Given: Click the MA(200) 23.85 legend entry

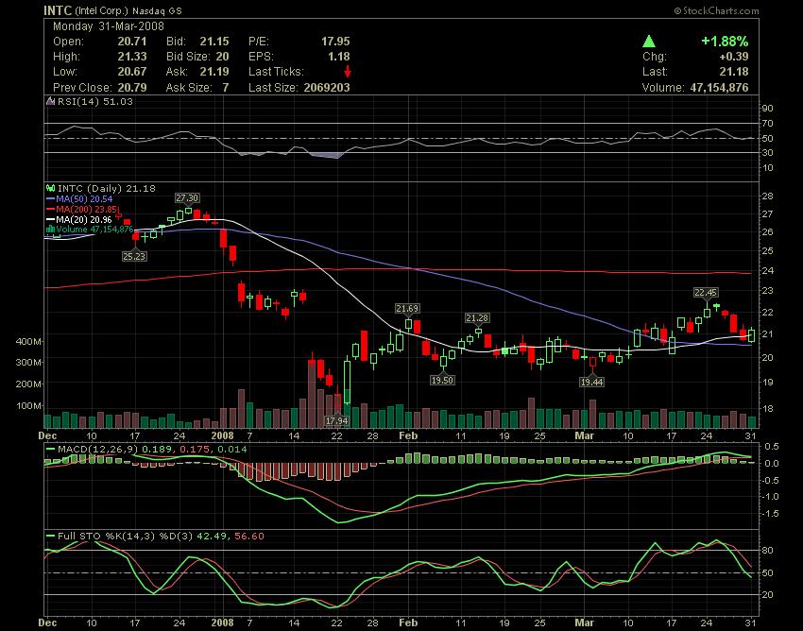Looking at the screenshot, I should (82, 209).
